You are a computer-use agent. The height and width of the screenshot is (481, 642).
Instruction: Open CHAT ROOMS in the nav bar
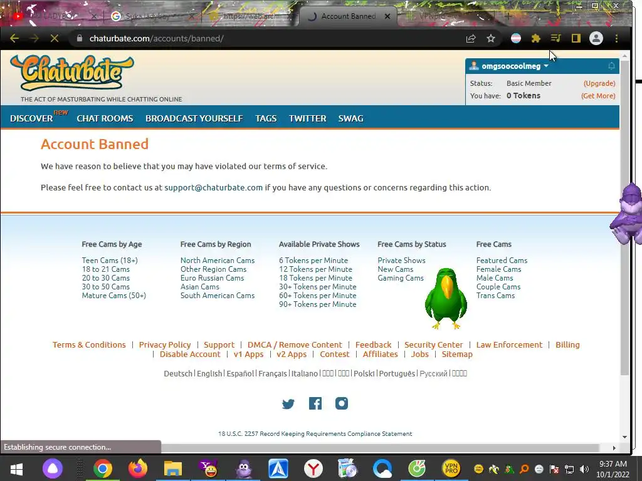pos(105,118)
